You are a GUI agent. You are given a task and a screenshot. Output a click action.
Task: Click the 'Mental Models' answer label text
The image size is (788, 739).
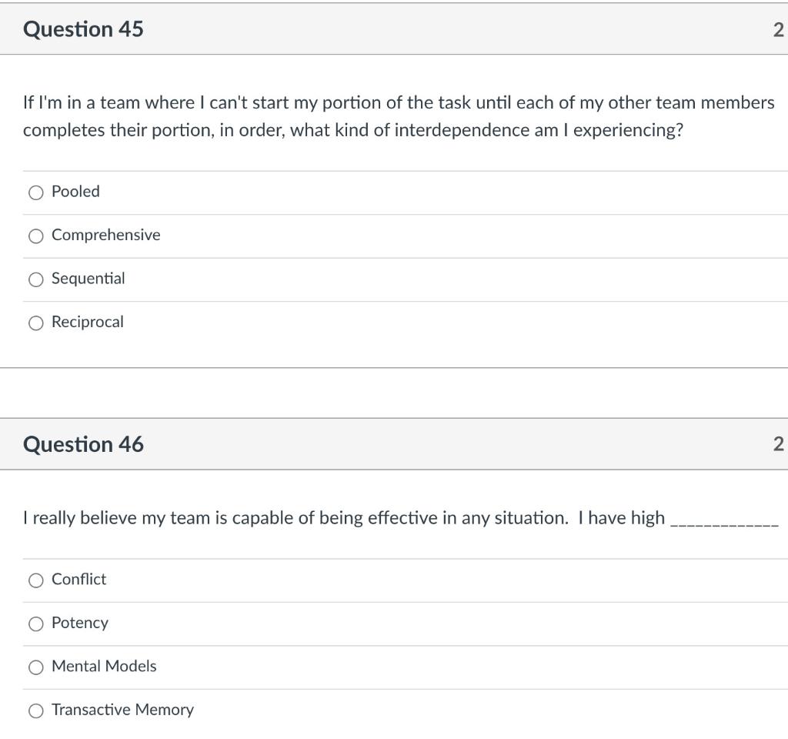point(104,666)
